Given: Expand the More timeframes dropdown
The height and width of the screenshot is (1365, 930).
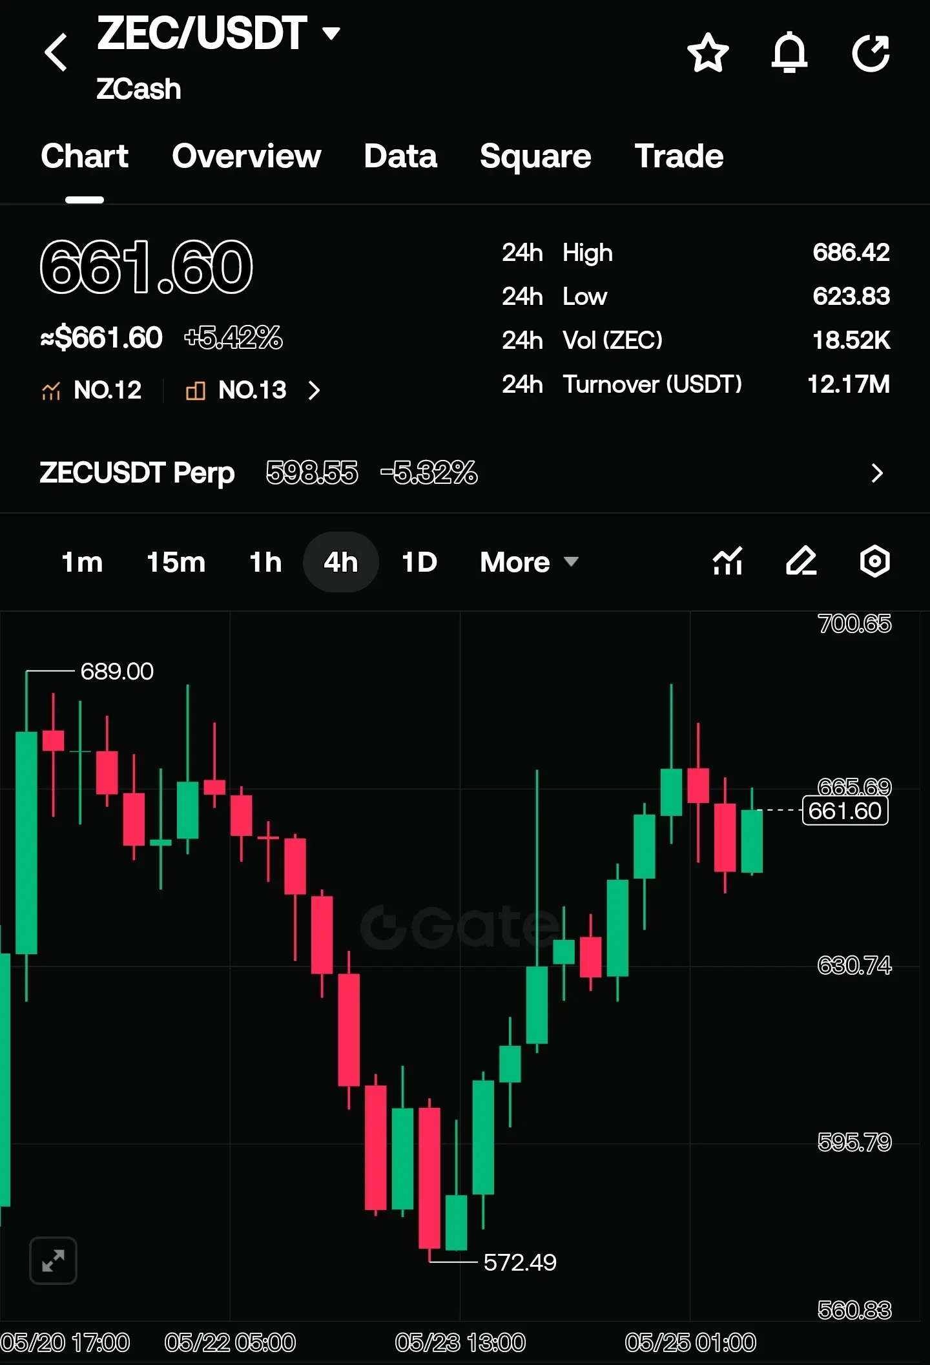Looking at the screenshot, I should coord(529,562).
